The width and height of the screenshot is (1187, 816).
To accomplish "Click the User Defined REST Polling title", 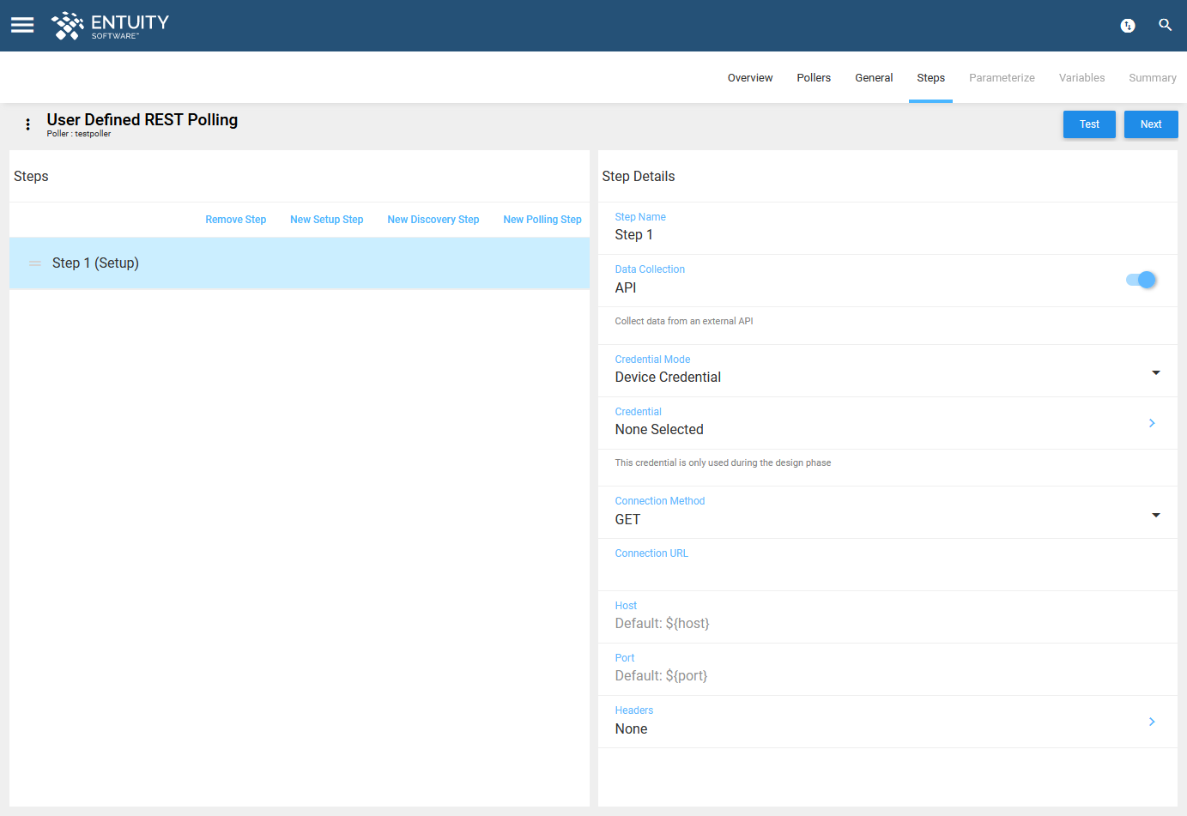I will (142, 120).
